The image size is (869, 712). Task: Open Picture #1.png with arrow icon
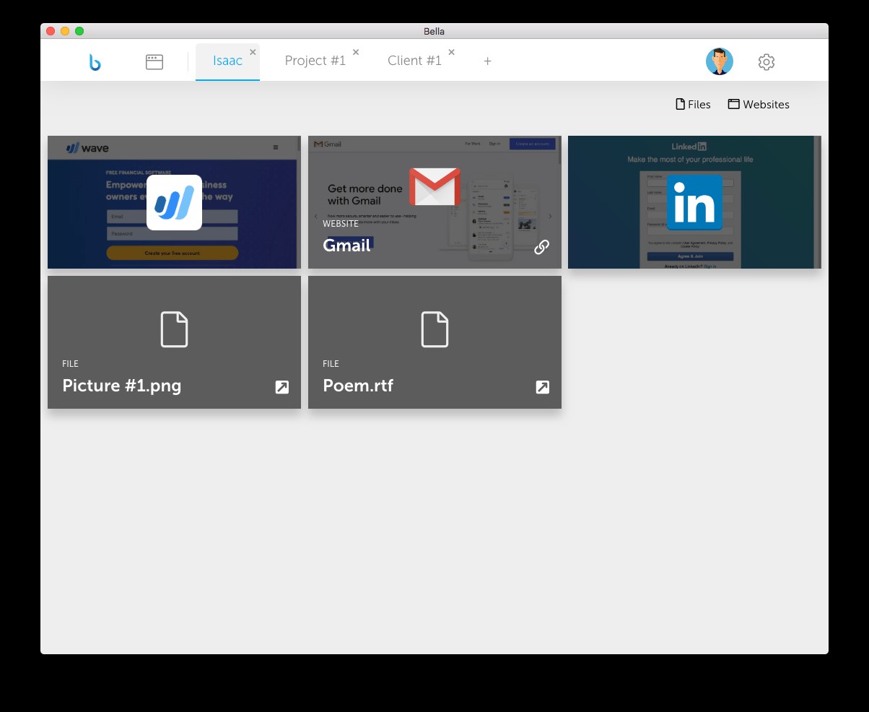pyautogui.click(x=282, y=387)
